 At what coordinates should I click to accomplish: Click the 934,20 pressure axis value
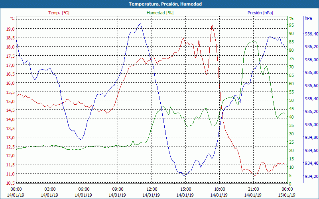[311, 176]
